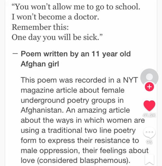Click the dash before "Poem written by"

(15, 53)
